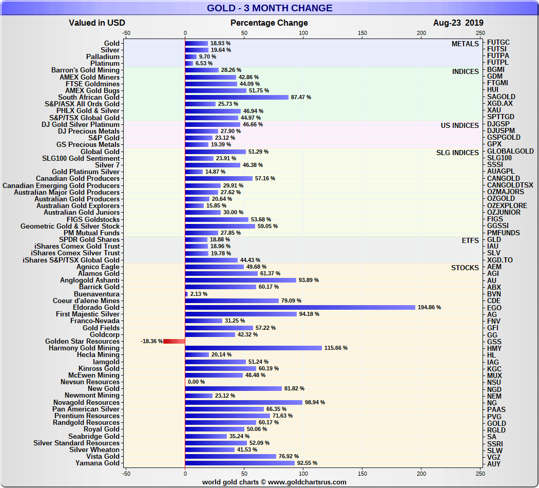Click the "GLOBALGOLD" ticker symbol
This screenshot has height=488, width=539.
pyautogui.click(x=510, y=151)
